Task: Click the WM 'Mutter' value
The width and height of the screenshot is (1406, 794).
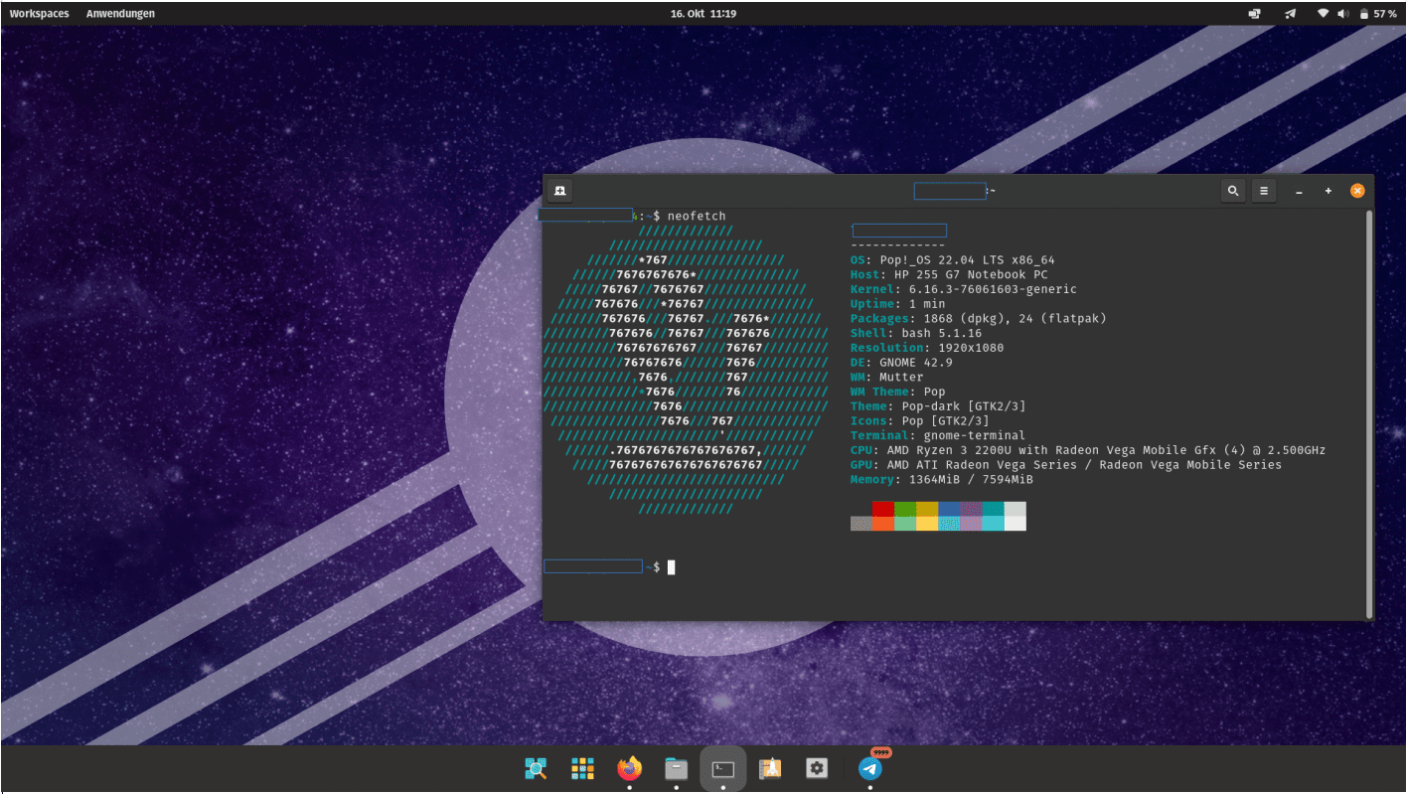Action: click(901, 377)
